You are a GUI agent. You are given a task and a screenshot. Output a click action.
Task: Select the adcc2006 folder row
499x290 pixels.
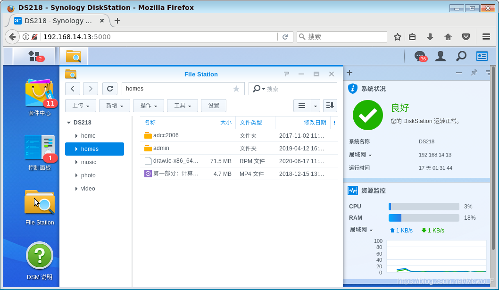point(239,135)
